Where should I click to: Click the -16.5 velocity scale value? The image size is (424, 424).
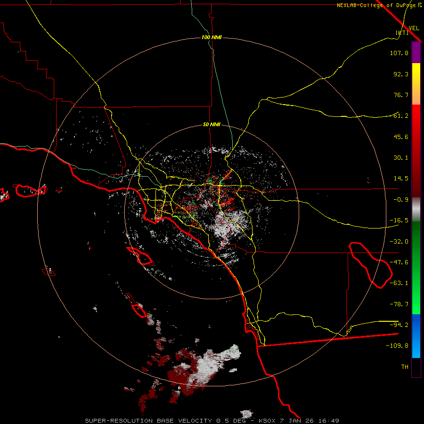[399, 220]
